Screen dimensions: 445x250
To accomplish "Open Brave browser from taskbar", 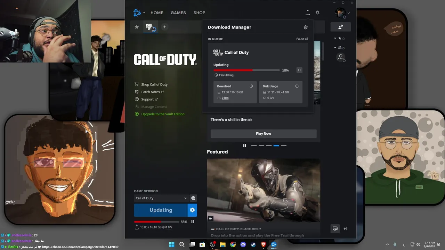I will pyautogui.click(x=264, y=244).
